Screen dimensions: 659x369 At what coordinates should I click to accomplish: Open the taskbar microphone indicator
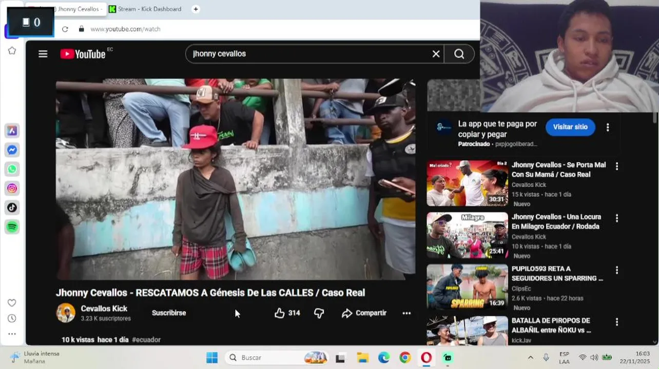click(x=546, y=358)
